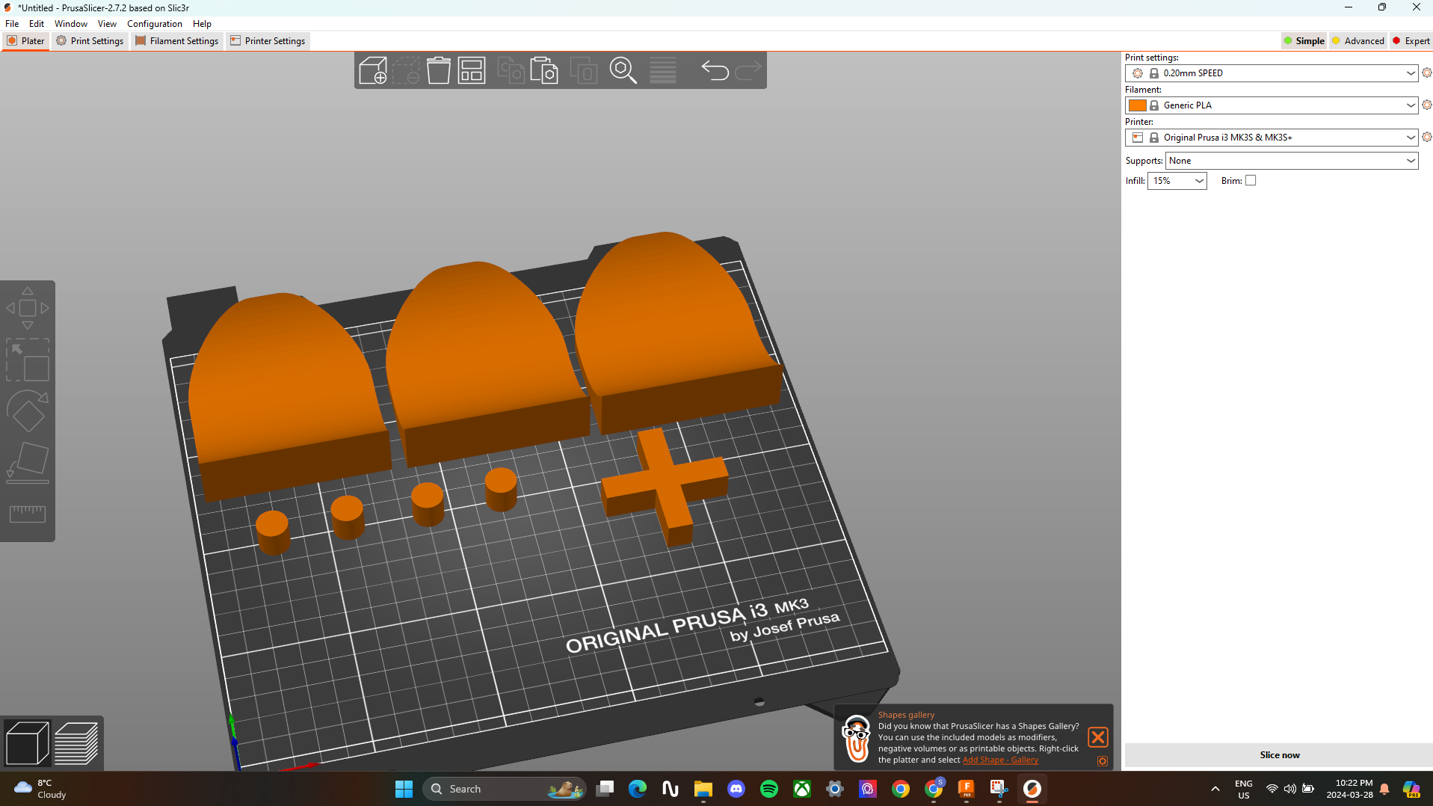Click the Slice now button
The width and height of the screenshot is (1433, 806).
click(1278, 755)
